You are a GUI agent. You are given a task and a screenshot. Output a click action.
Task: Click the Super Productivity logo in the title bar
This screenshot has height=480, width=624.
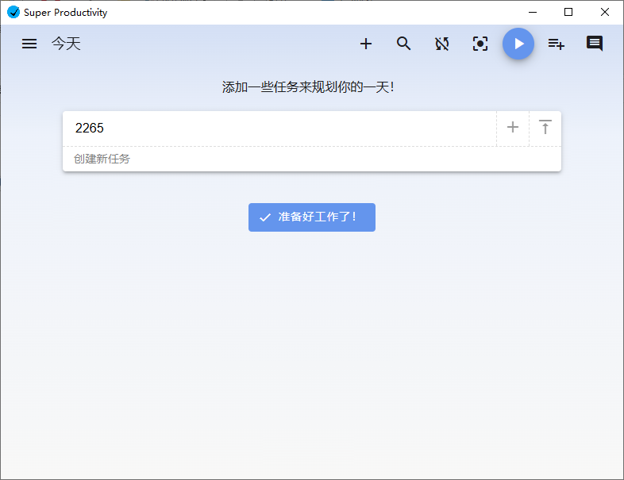pyautogui.click(x=13, y=12)
